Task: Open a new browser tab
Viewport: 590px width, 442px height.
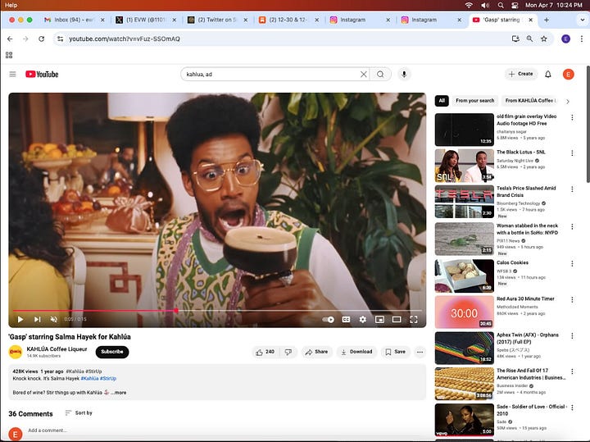Action: tap(547, 20)
